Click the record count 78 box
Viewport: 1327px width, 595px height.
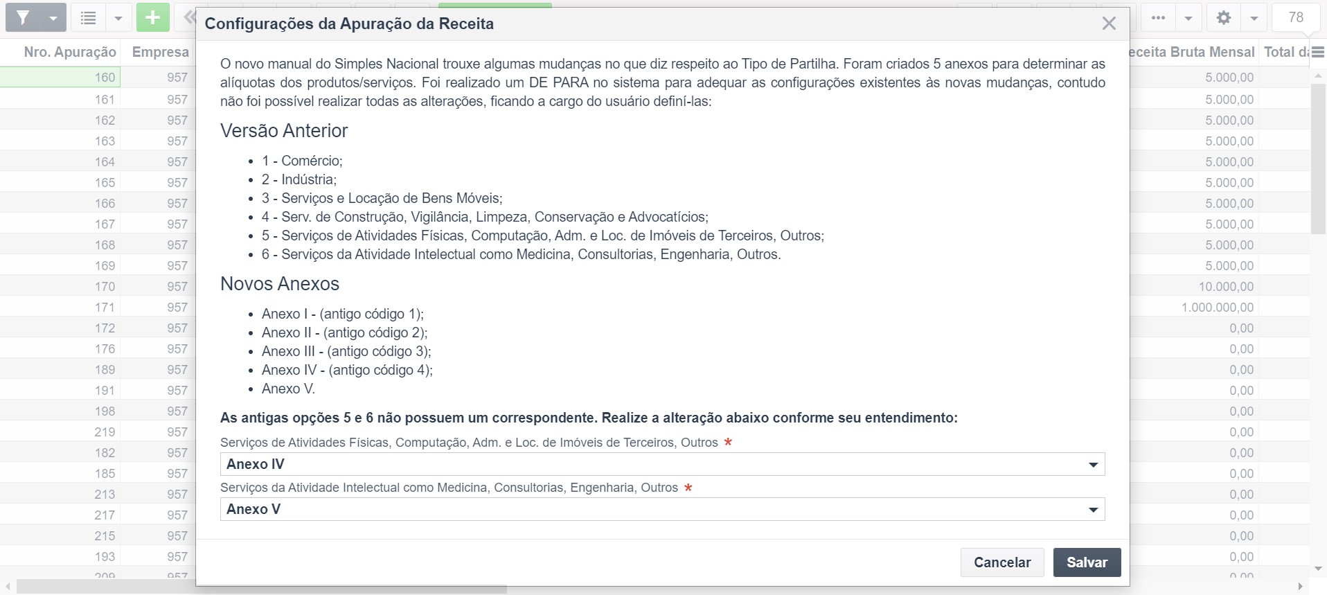tap(1295, 18)
